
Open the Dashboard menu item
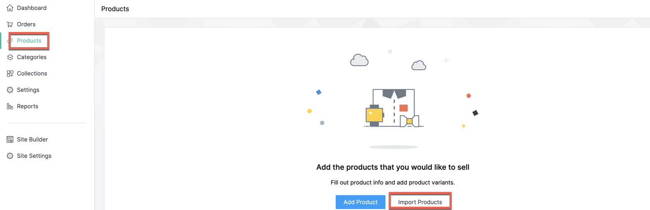pyautogui.click(x=32, y=8)
